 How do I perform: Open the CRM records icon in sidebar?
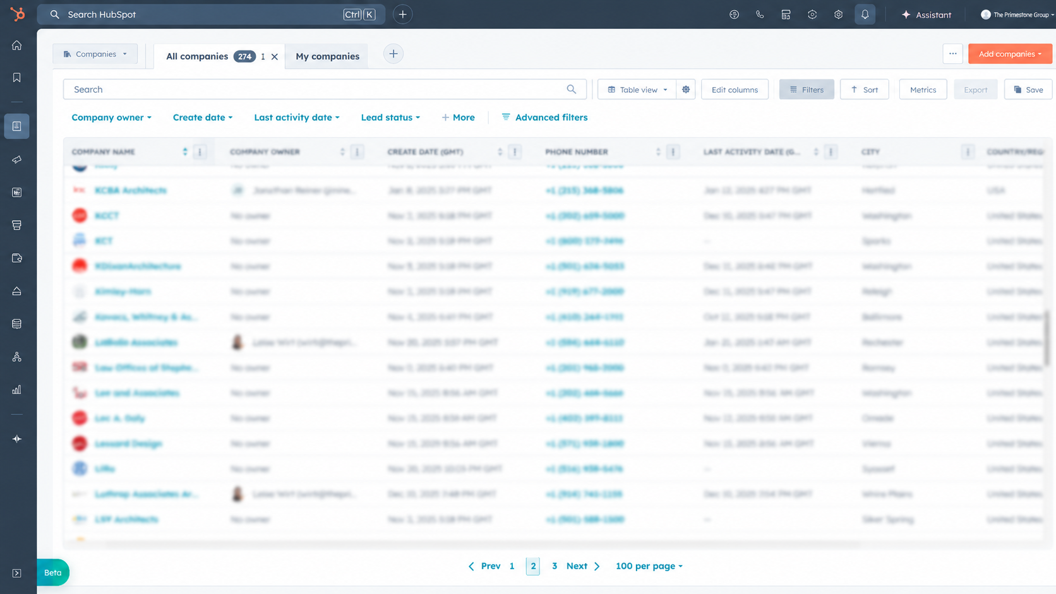pyautogui.click(x=17, y=126)
